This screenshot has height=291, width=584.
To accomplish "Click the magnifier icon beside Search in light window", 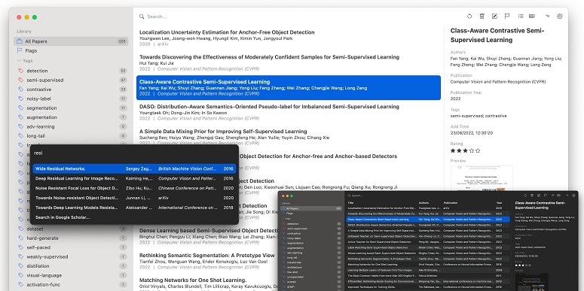I will [x=142, y=17].
